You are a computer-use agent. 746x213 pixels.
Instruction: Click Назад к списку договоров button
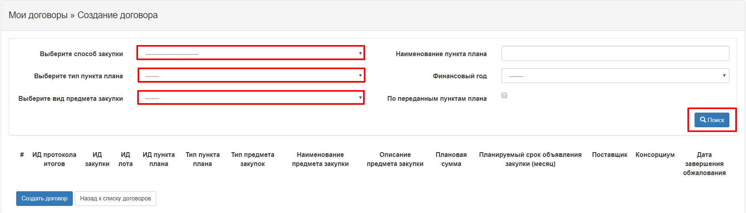click(x=115, y=198)
